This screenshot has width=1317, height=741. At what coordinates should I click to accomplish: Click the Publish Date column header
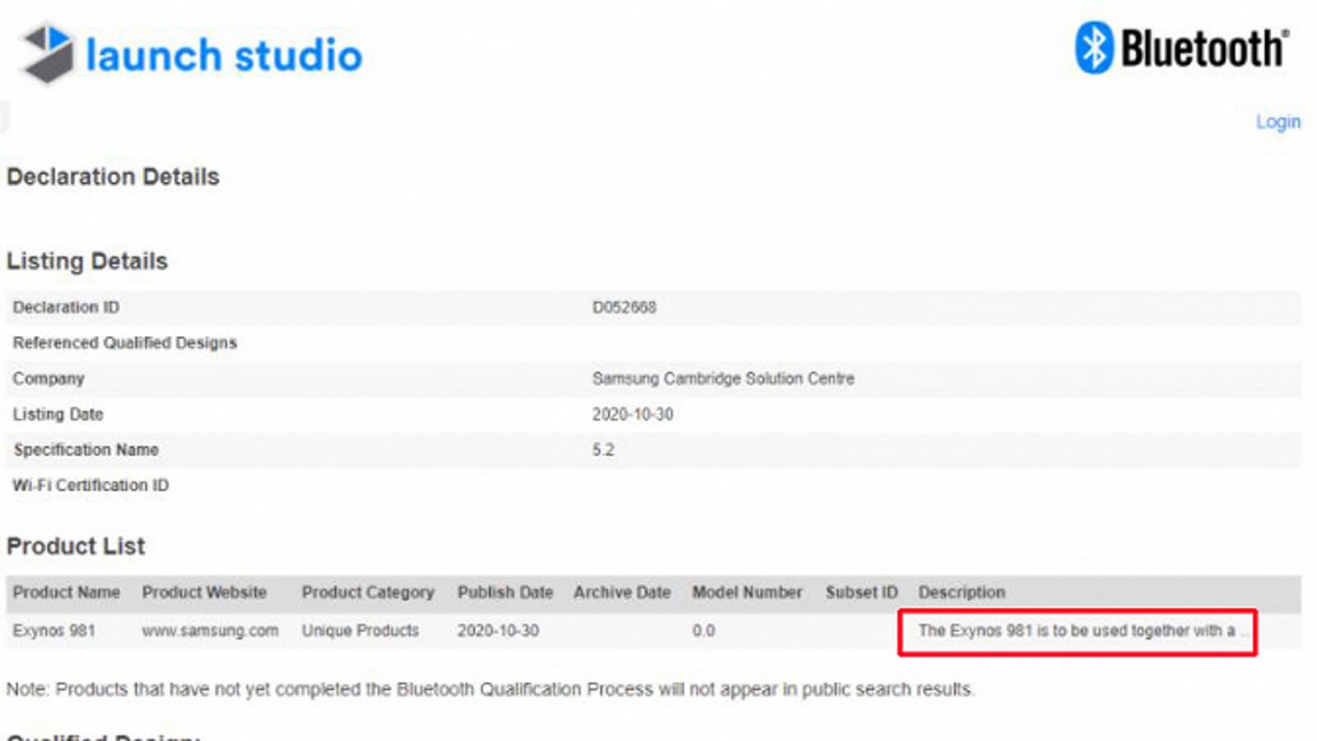(x=505, y=592)
